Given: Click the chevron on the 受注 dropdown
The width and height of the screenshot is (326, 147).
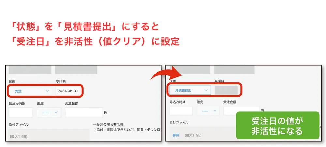Looking at the screenshot, I should pos(47,91).
